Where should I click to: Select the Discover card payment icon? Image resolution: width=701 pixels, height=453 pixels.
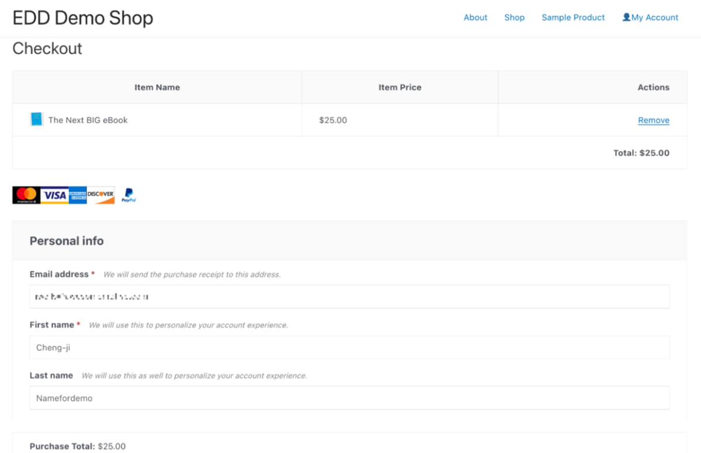[x=100, y=195]
